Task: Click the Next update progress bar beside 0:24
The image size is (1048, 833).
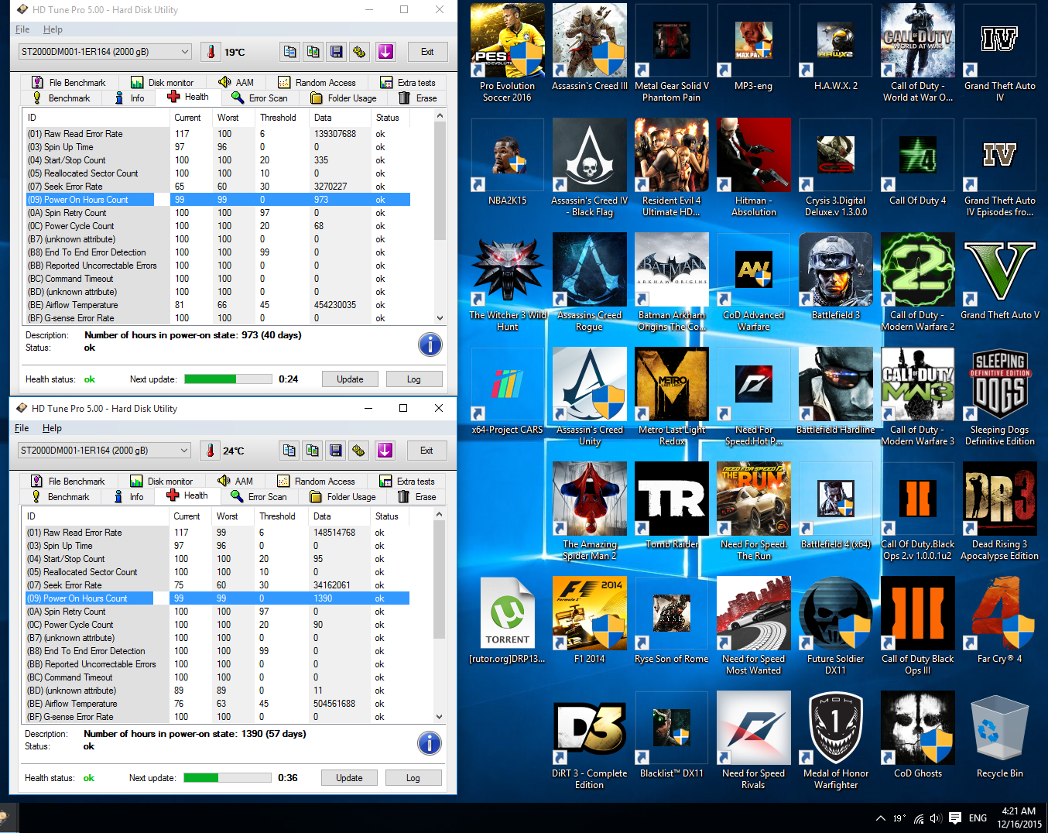Action: point(228,379)
